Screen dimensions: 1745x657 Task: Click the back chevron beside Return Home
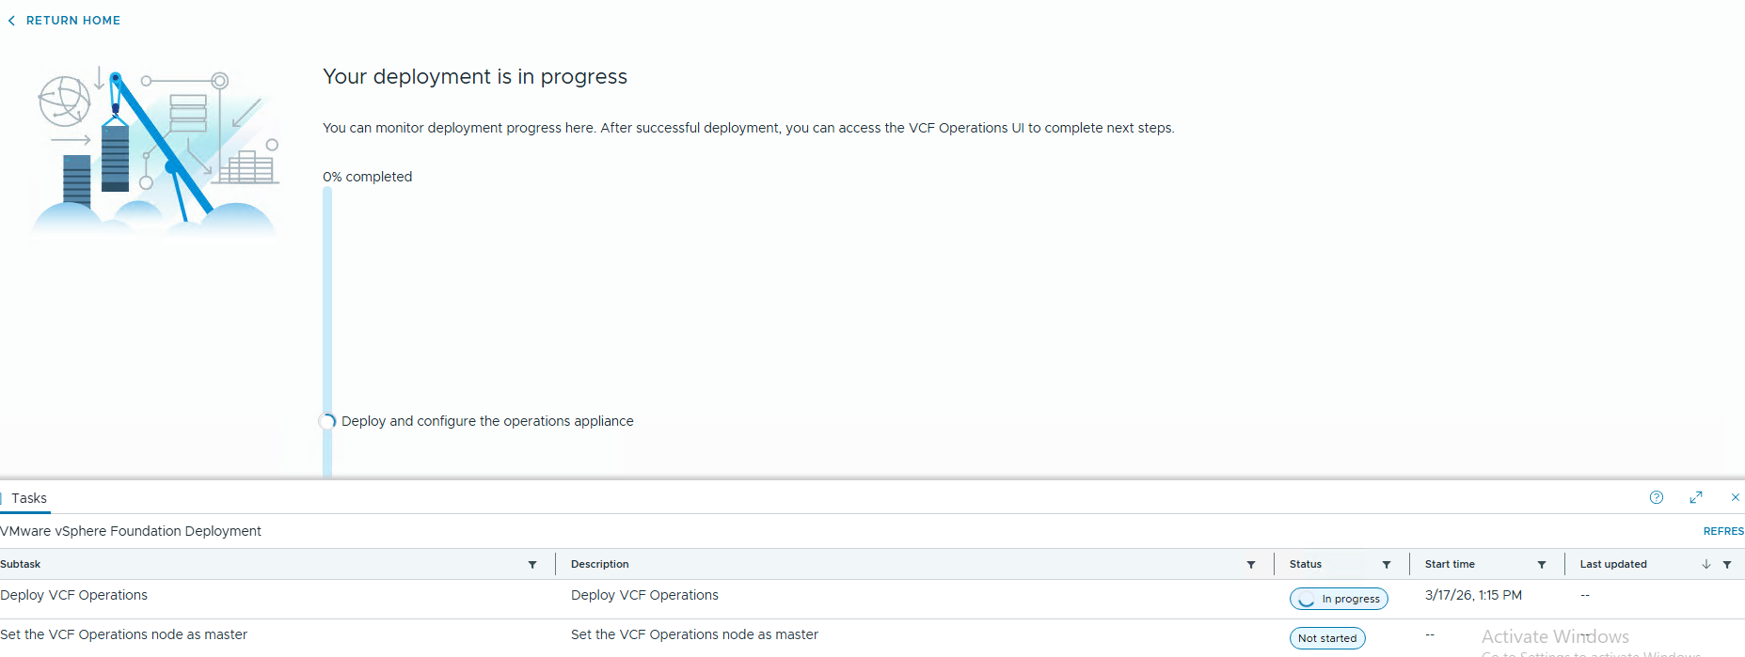pyautogui.click(x=11, y=21)
